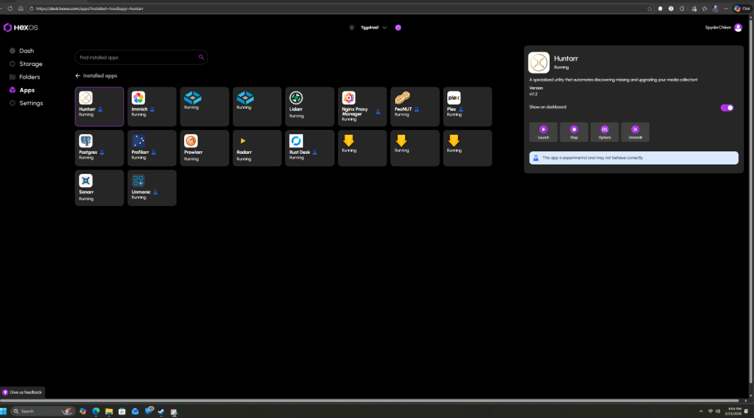Select the Immich app tile

click(x=152, y=107)
